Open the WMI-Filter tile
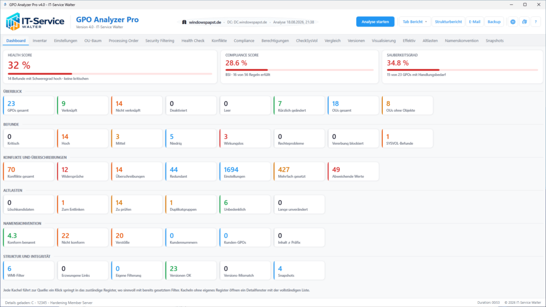The width and height of the screenshot is (546, 307). pyautogui.click(x=29, y=270)
